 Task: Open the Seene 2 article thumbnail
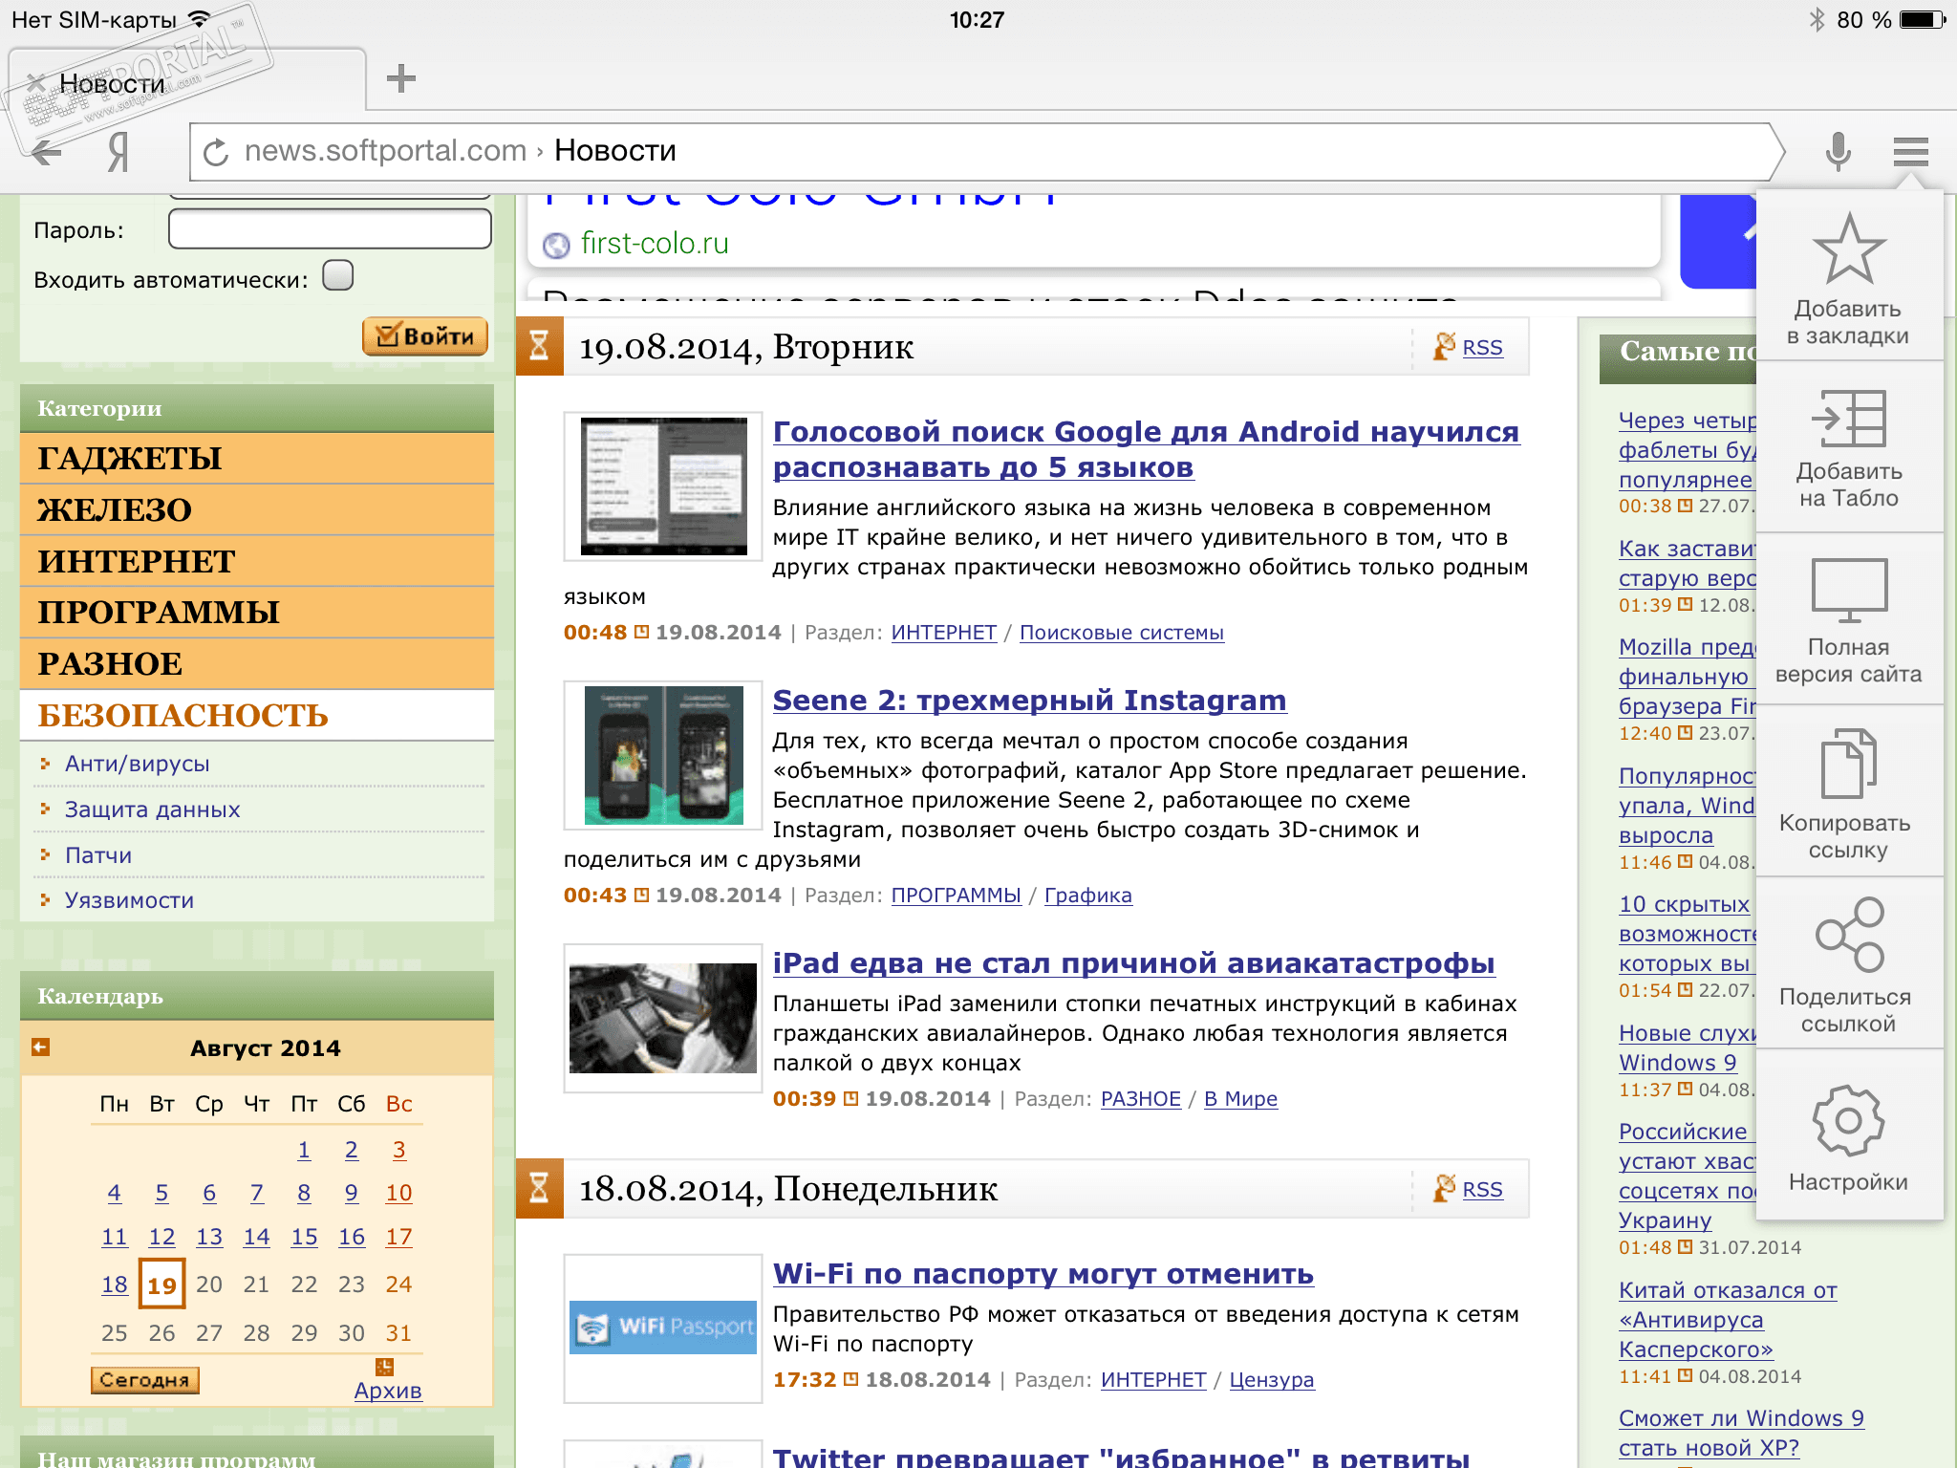[x=663, y=755]
